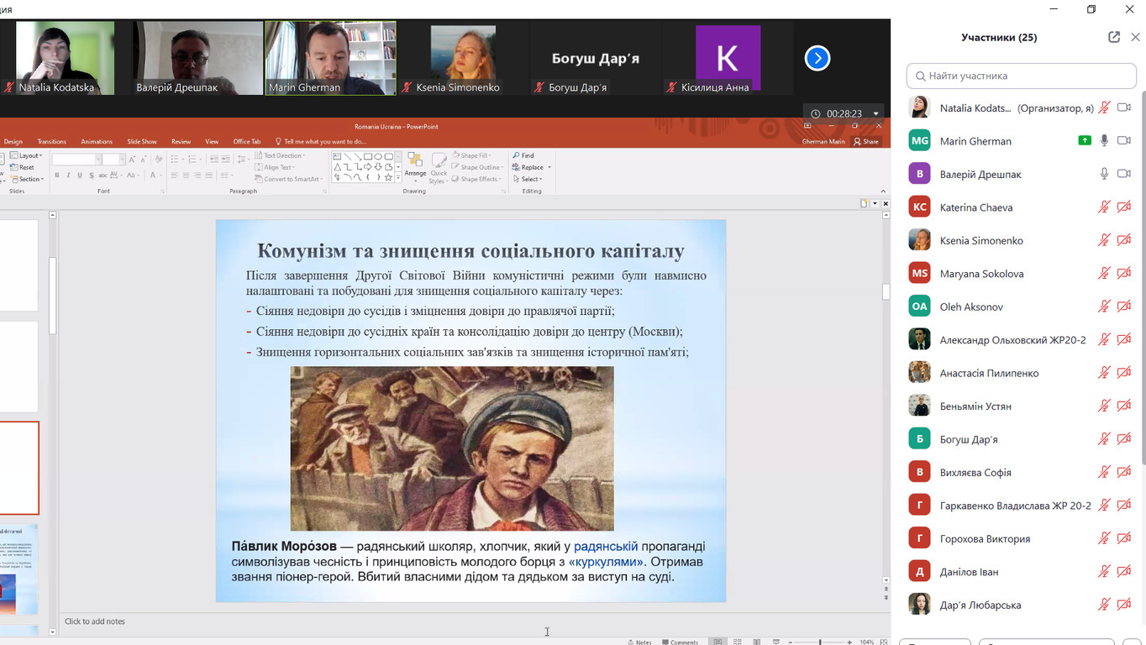Click Natalia Kodatska's camera icon in list
The image size is (1146, 645).
1124,107
